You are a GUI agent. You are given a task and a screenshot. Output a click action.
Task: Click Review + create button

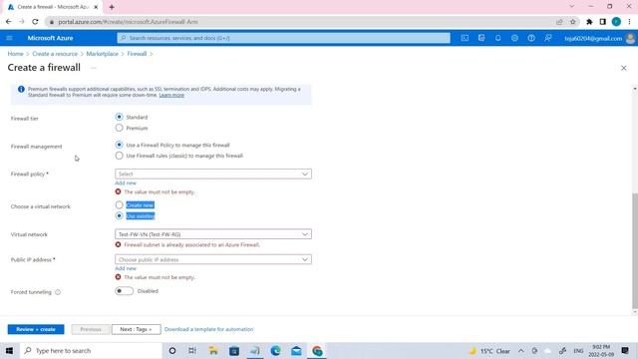[x=36, y=329]
